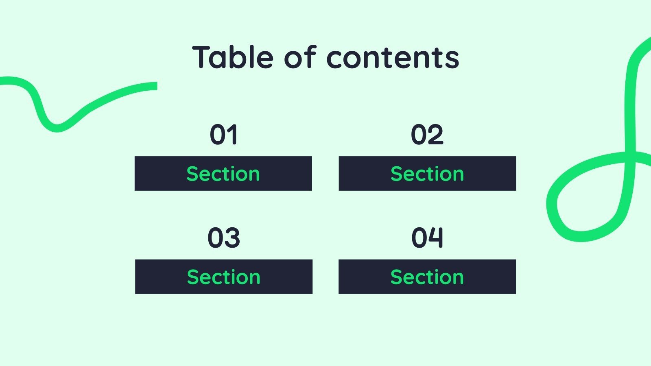Open the Section box under 01

(x=223, y=173)
